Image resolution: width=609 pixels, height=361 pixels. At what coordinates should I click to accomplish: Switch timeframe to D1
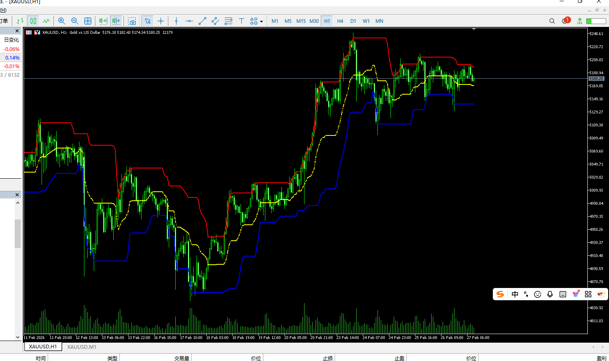[x=353, y=21]
